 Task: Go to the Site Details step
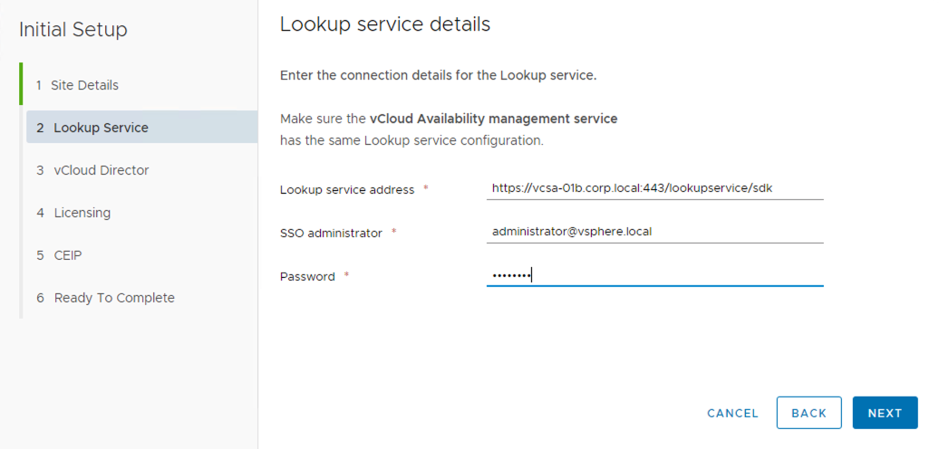(85, 85)
